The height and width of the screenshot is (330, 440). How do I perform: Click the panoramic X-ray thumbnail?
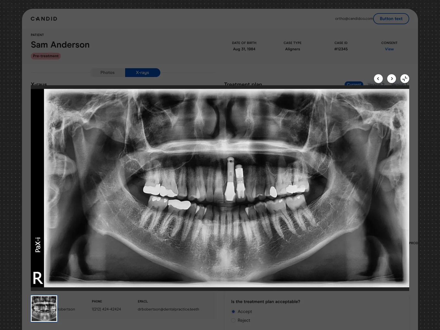click(44, 309)
